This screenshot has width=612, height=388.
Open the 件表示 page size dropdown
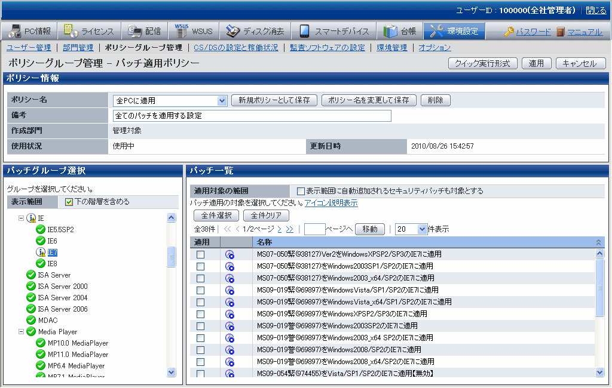tap(421, 229)
